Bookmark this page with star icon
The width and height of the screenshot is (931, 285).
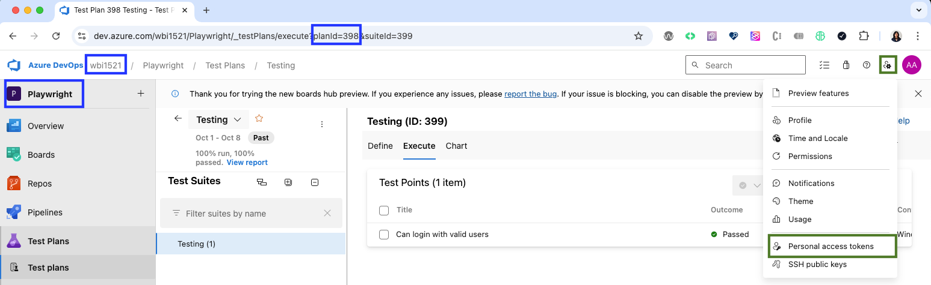pyautogui.click(x=639, y=36)
